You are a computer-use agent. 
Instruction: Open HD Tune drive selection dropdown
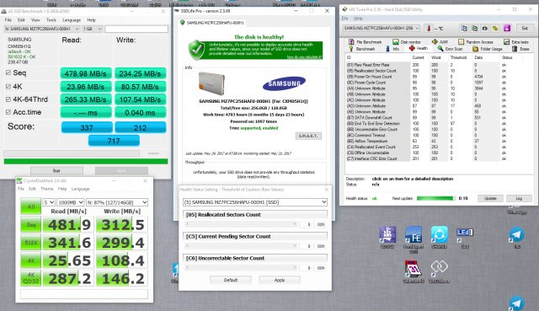(382, 28)
